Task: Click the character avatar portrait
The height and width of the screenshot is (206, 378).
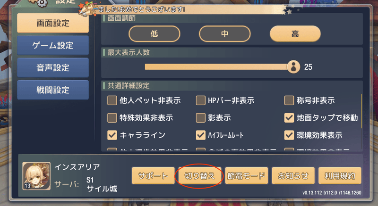Action: (x=36, y=176)
